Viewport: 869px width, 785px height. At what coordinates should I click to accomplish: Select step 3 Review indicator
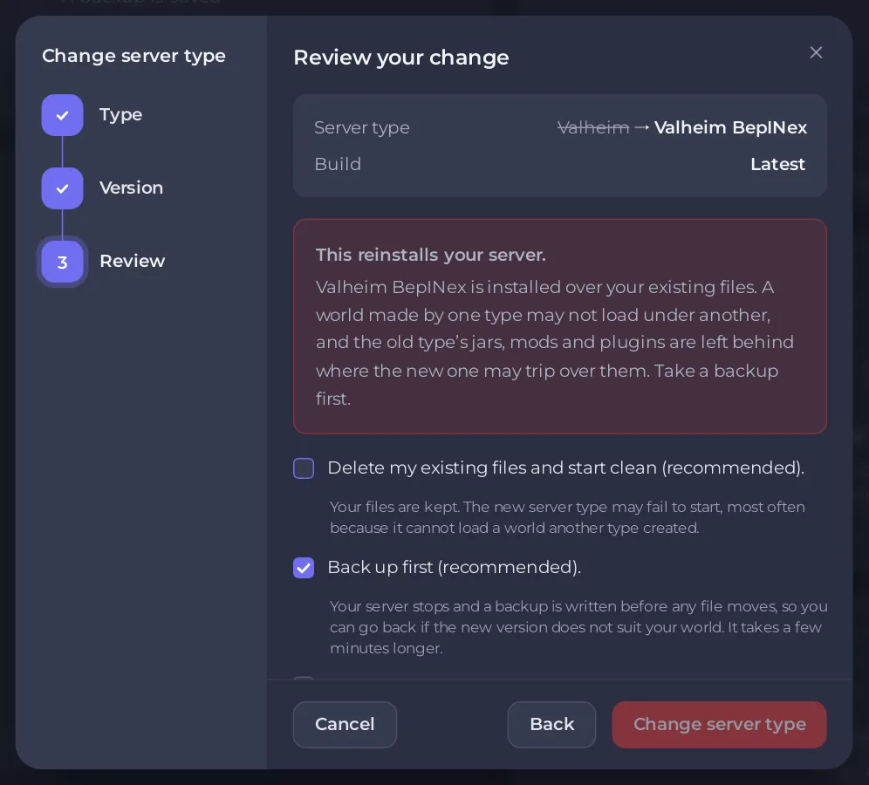pos(63,262)
